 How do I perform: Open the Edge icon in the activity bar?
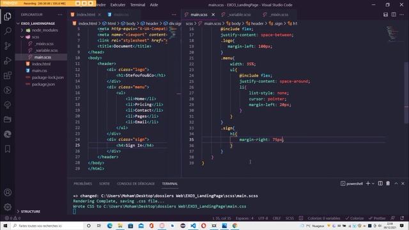[8, 134]
